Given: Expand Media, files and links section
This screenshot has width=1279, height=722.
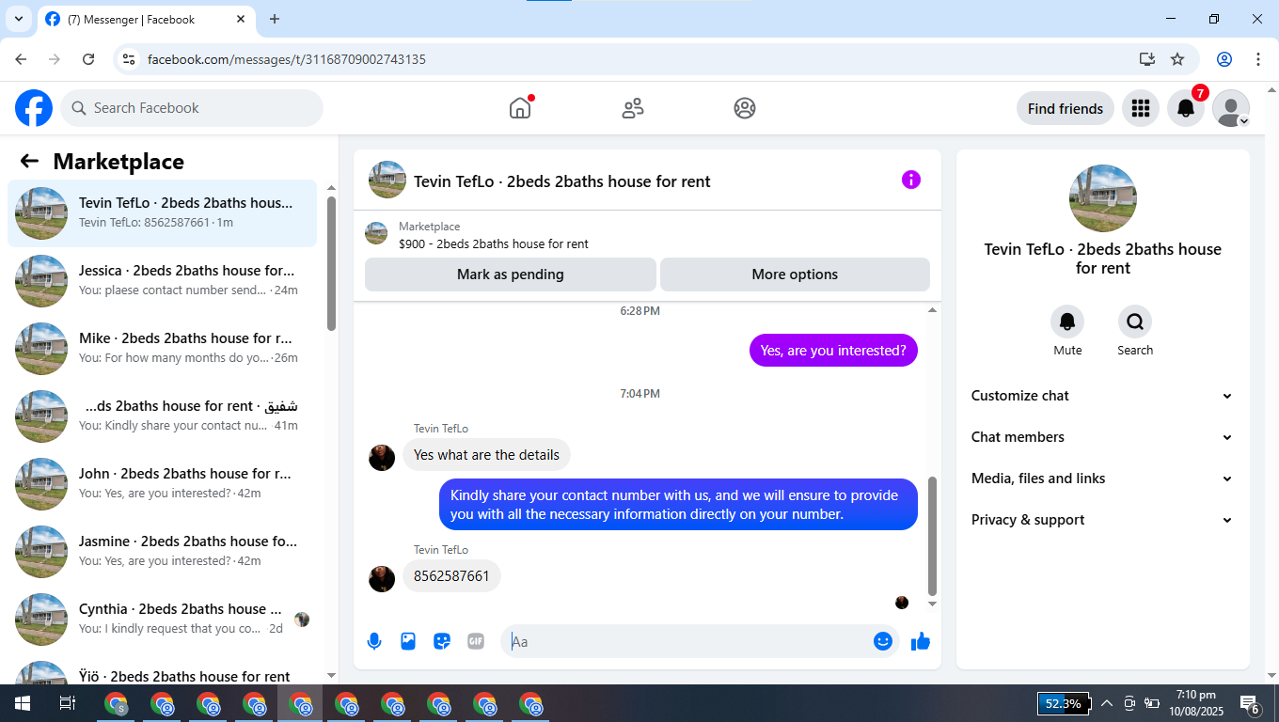Looking at the screenshot, I should (1102, 479).
